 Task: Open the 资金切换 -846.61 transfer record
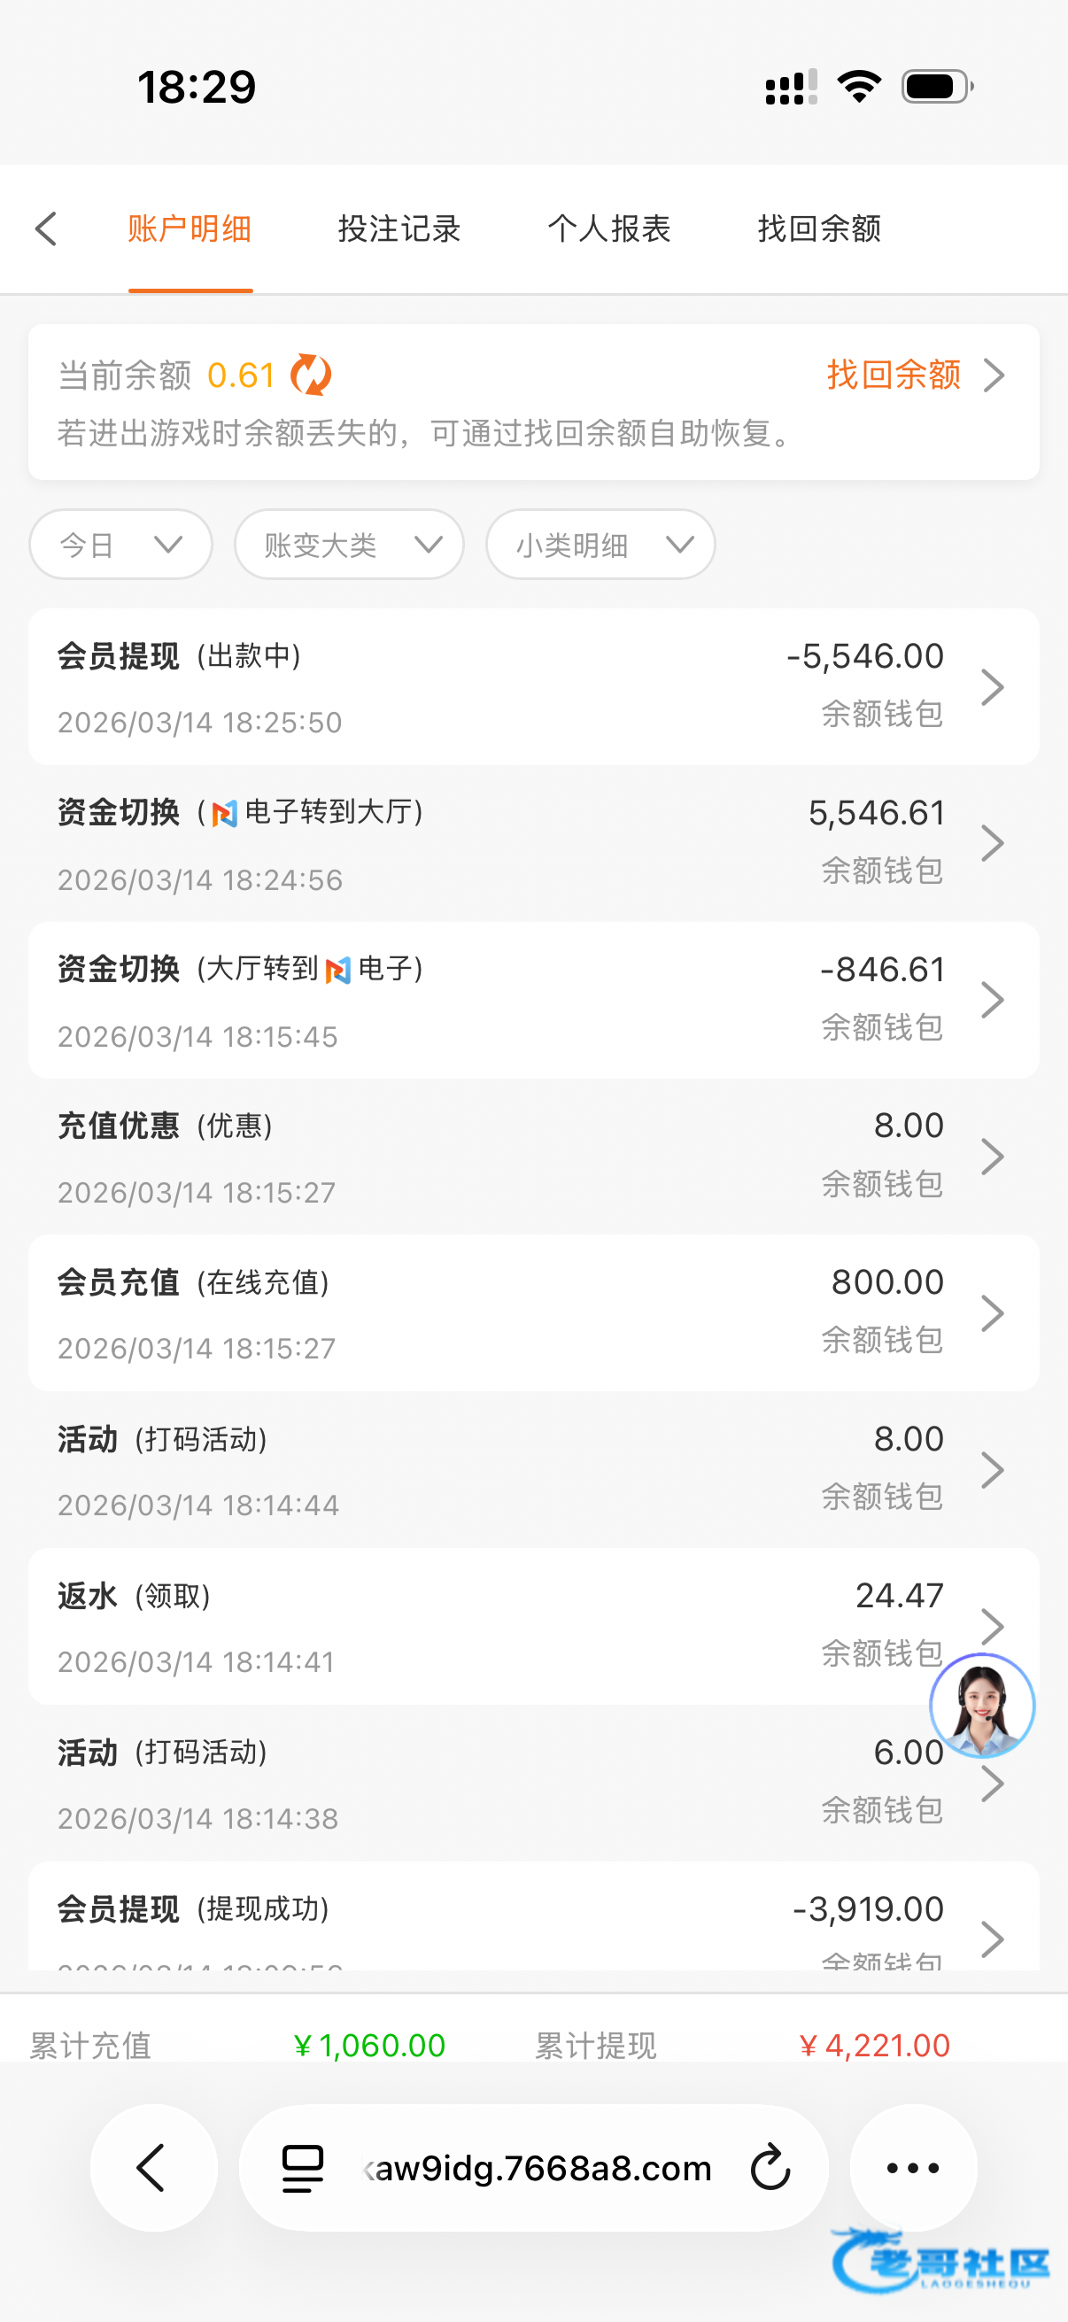click(533, 1001)
